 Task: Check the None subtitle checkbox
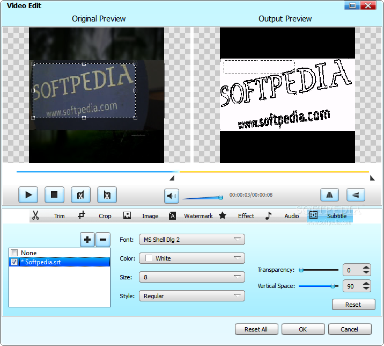[x=14, y=253]
